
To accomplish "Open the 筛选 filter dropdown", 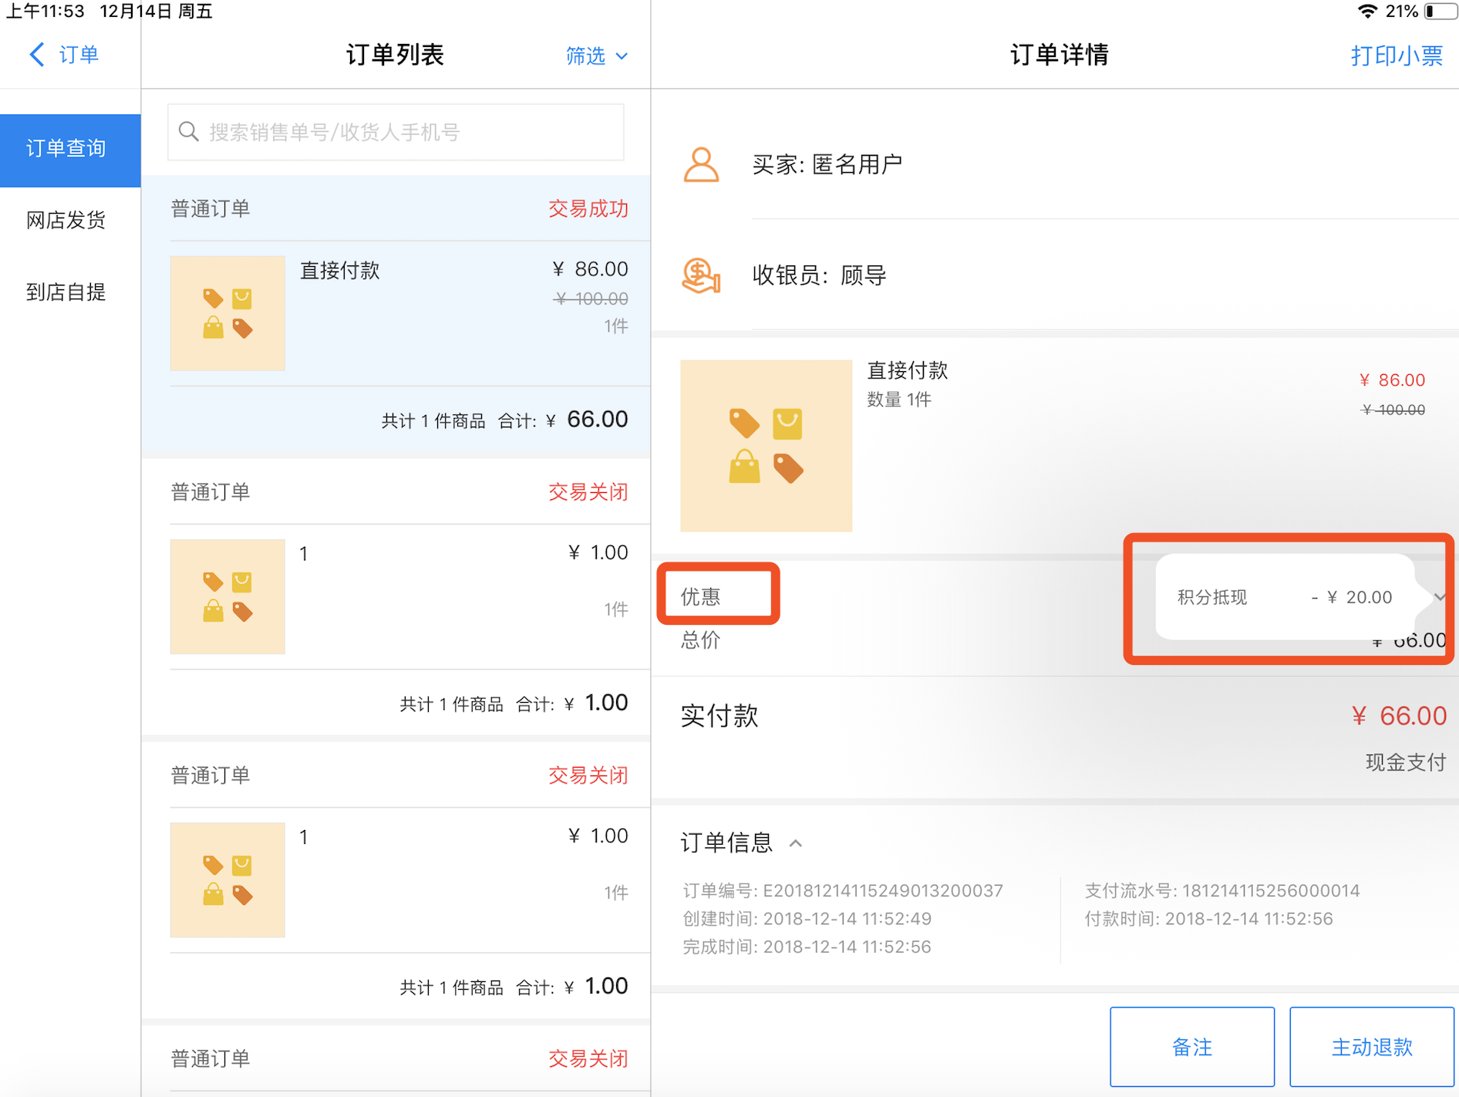I will coord(596,56).
